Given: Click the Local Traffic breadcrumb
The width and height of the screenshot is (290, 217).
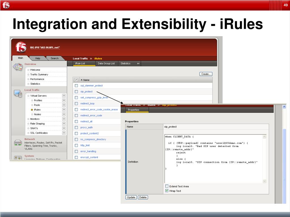Looking at the screenshot, I should pyautogui.click(x=80, y=58).
